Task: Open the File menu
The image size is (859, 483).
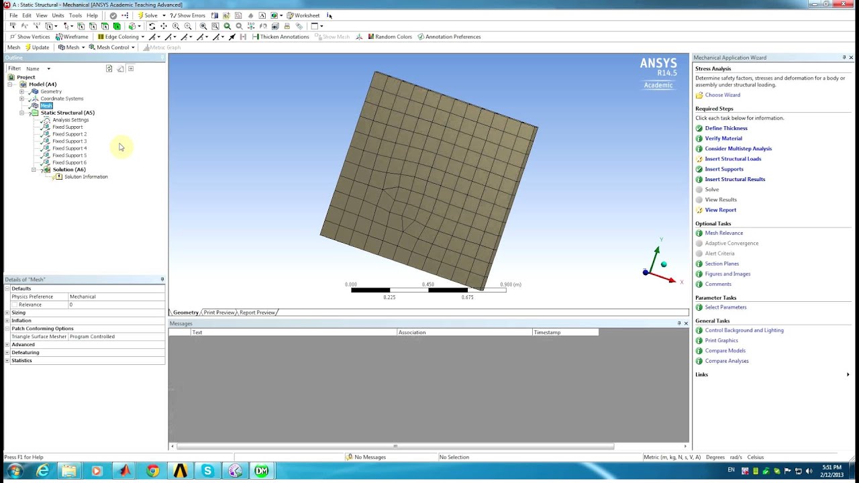Action: tap(13, 15)
